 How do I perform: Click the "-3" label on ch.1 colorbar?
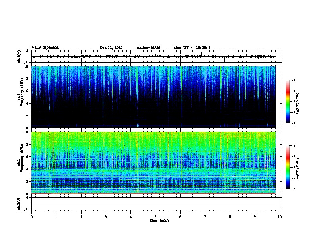click(x=293, y=80)
